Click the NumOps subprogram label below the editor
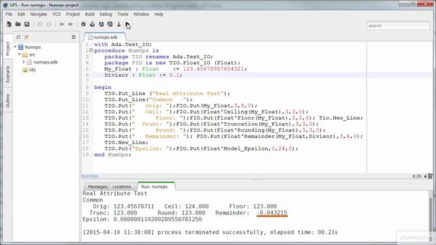 (89, 176)
